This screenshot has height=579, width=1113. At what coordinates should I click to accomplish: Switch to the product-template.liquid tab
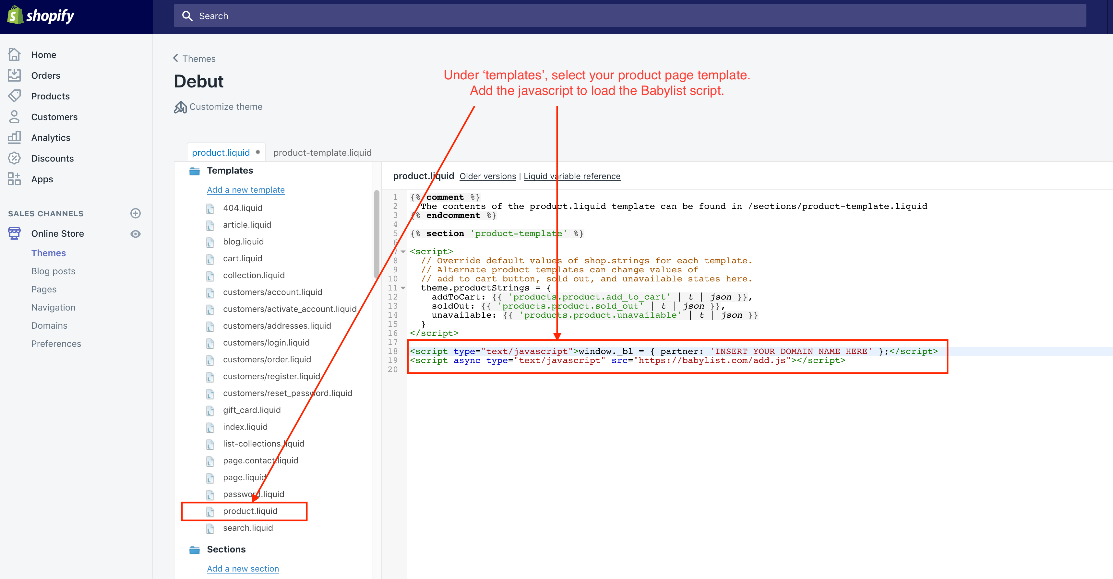click(322, 152)
